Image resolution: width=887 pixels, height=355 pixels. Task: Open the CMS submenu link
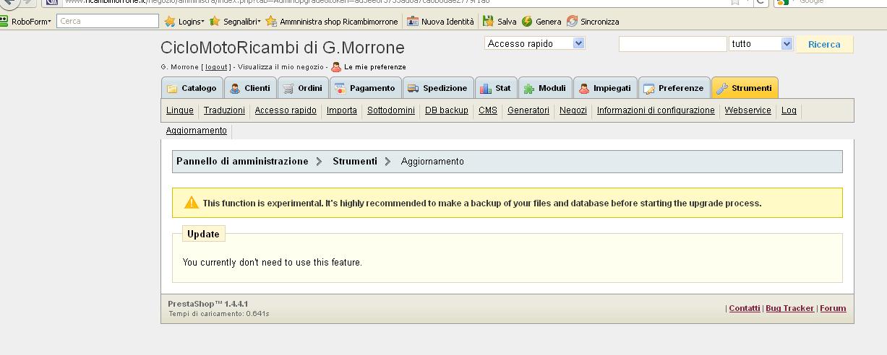tap(488, 110)
